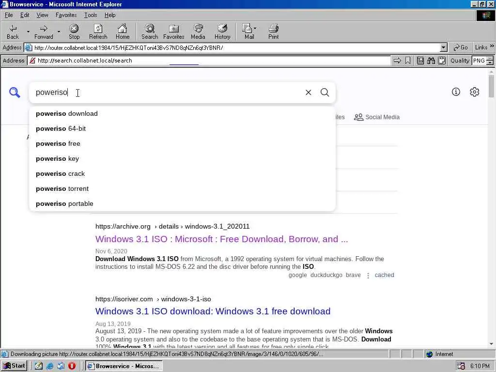Click the Show Desktop quick launch icon
This screenshot has width=496, height=372.
tap(39, 366)
